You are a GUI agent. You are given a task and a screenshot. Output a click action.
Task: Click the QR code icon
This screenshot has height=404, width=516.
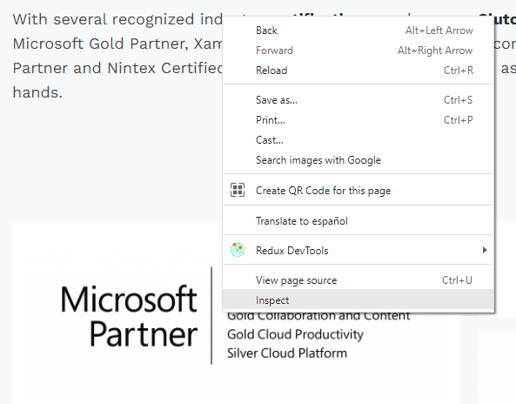(x=238, y=190)
